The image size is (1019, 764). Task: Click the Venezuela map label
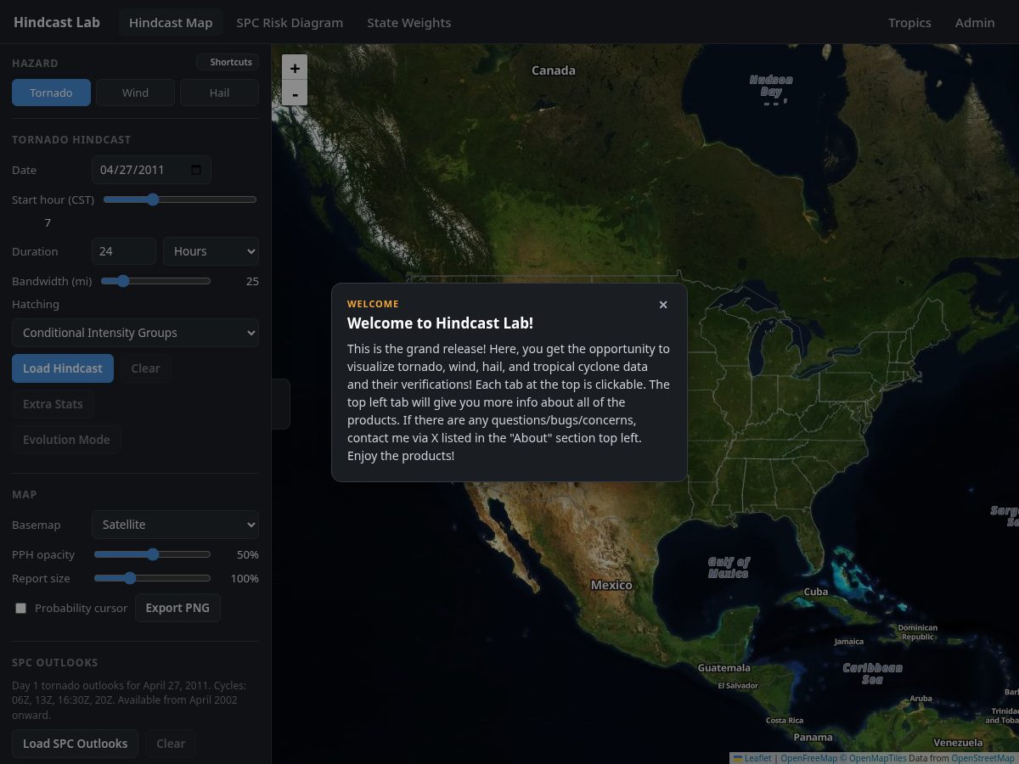tap(958, 742)
